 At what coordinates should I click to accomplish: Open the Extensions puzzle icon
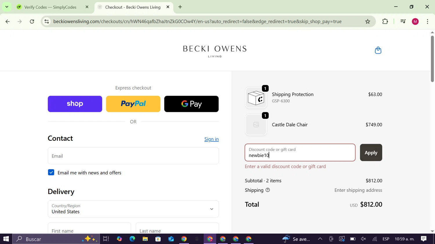[x=385, y=21]
